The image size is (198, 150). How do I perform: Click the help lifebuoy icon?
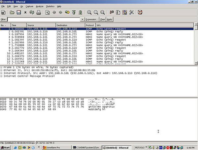point(140,12)
